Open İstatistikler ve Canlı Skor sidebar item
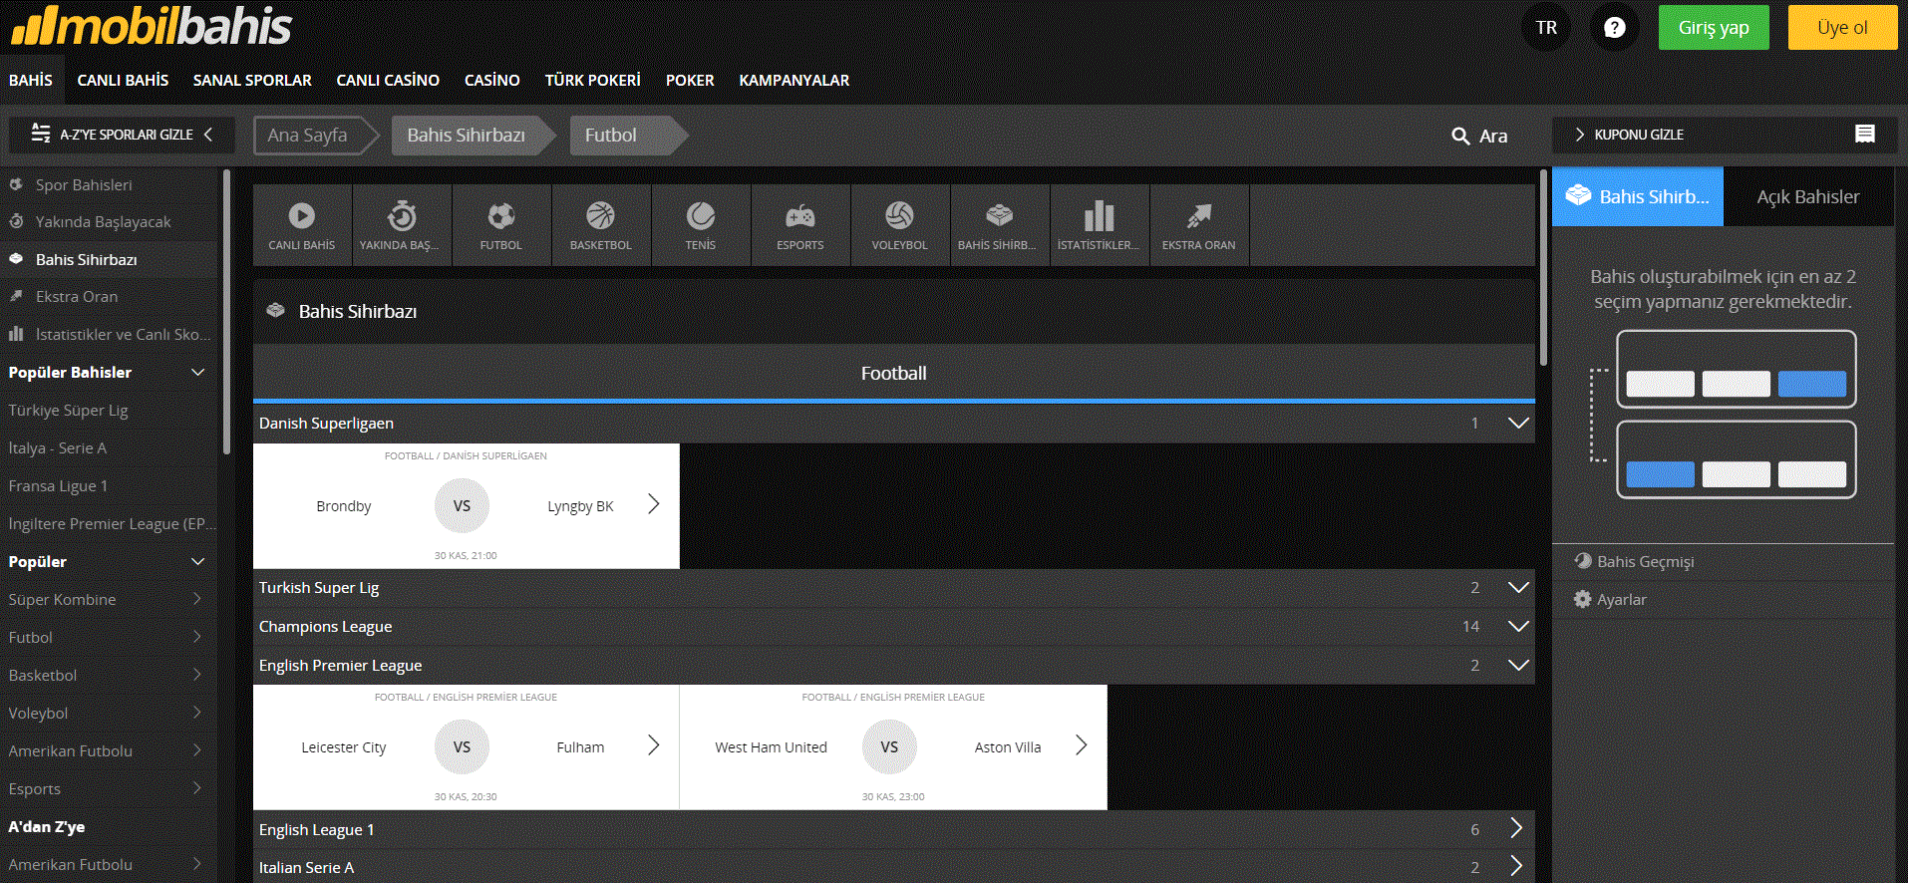This screenshot has height=883, width=1908. tap(109, 334)
